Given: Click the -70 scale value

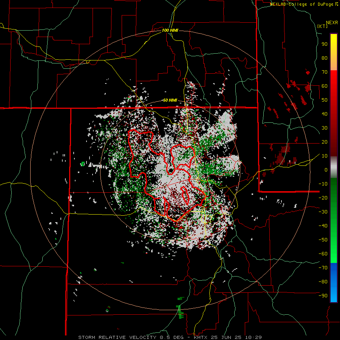Looking at the screenshot, I should (323, 268).
